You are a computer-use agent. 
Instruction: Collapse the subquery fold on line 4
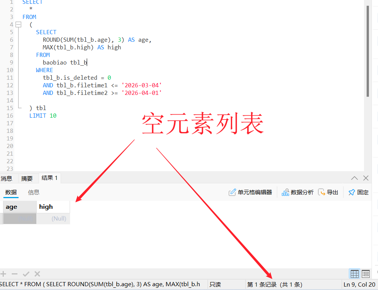pyautogui.click(x=18, y=25)
